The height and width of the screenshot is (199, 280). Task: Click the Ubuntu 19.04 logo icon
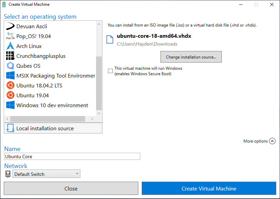coord(10,95)
